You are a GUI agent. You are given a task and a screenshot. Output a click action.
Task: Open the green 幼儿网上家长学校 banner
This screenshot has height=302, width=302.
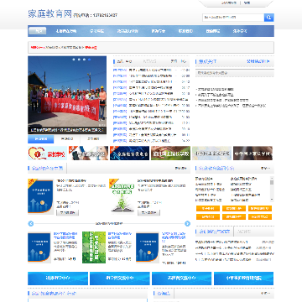(x=170, y=154)
